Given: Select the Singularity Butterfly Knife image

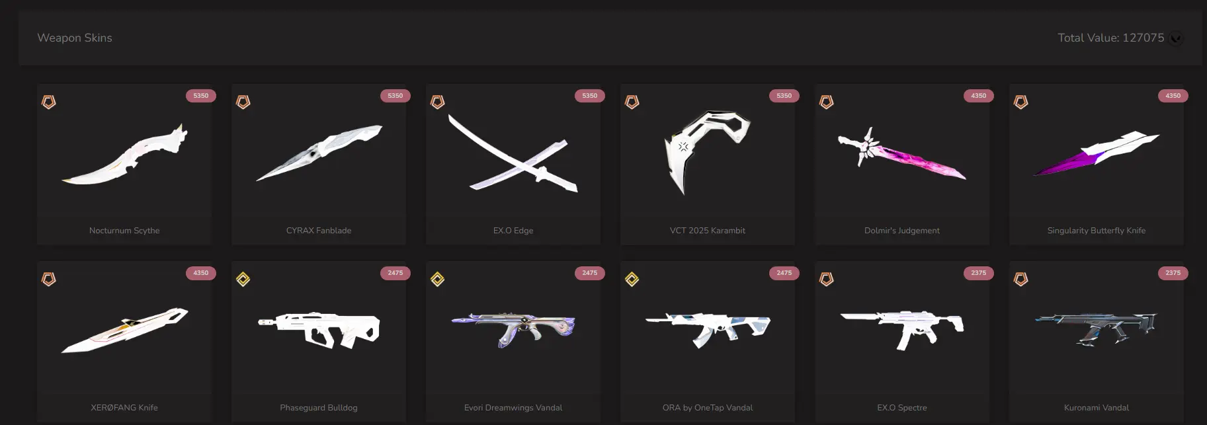Looking at the screenshot, I should pyautogui.click(x=1097, y=153).
